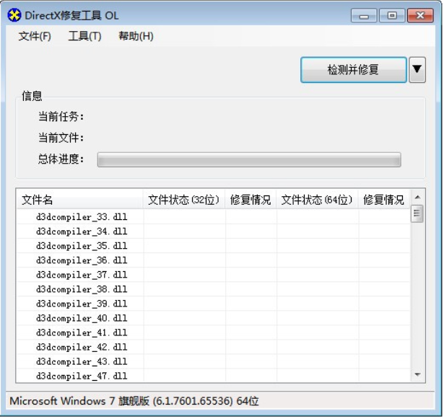Select d3dcompiler_33.dll in the list
Image resolution: width=444 pixels, height=419 pixels.
82,217
